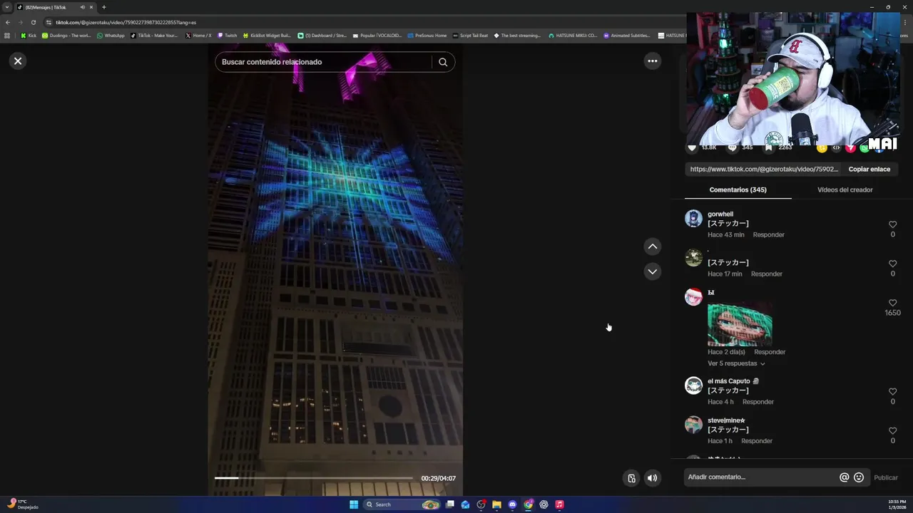Open the three-dot more options menu
913x513 pixels.
[652, 61]
